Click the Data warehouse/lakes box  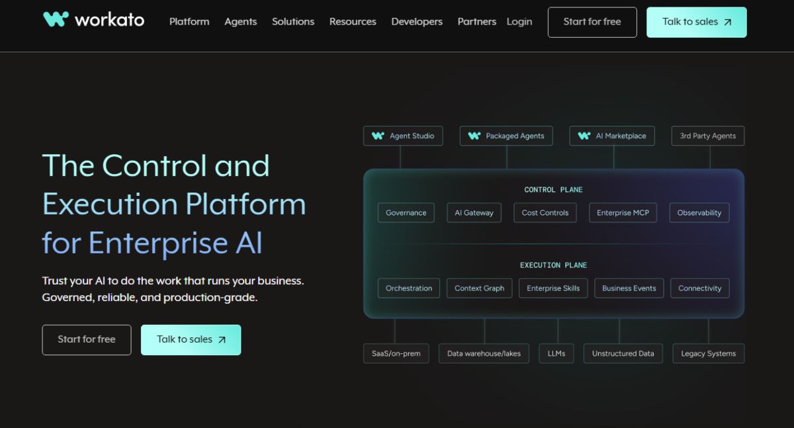[x=484, y=353]
